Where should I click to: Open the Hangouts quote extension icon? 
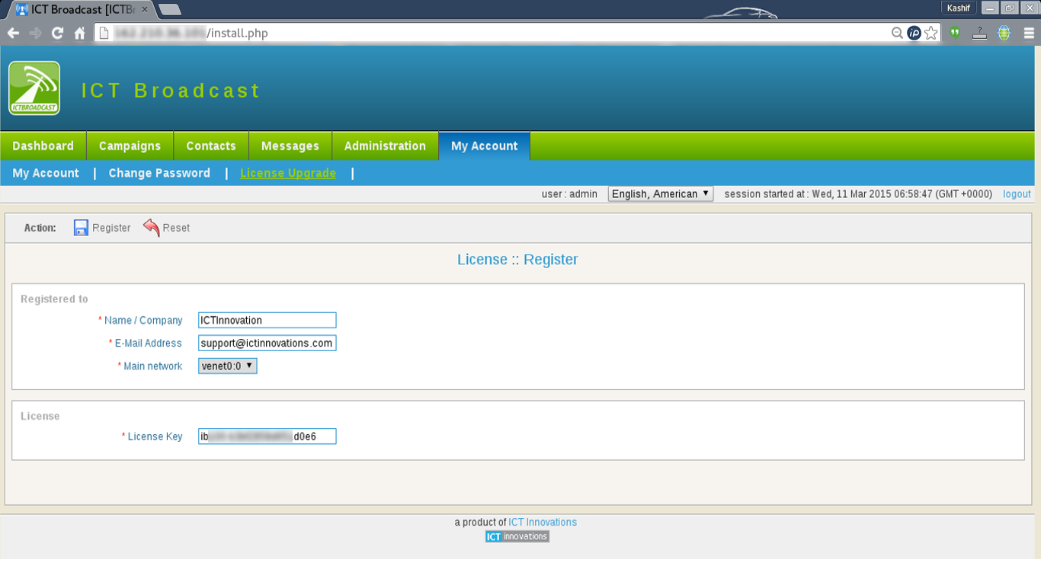(x=955, y=33)
